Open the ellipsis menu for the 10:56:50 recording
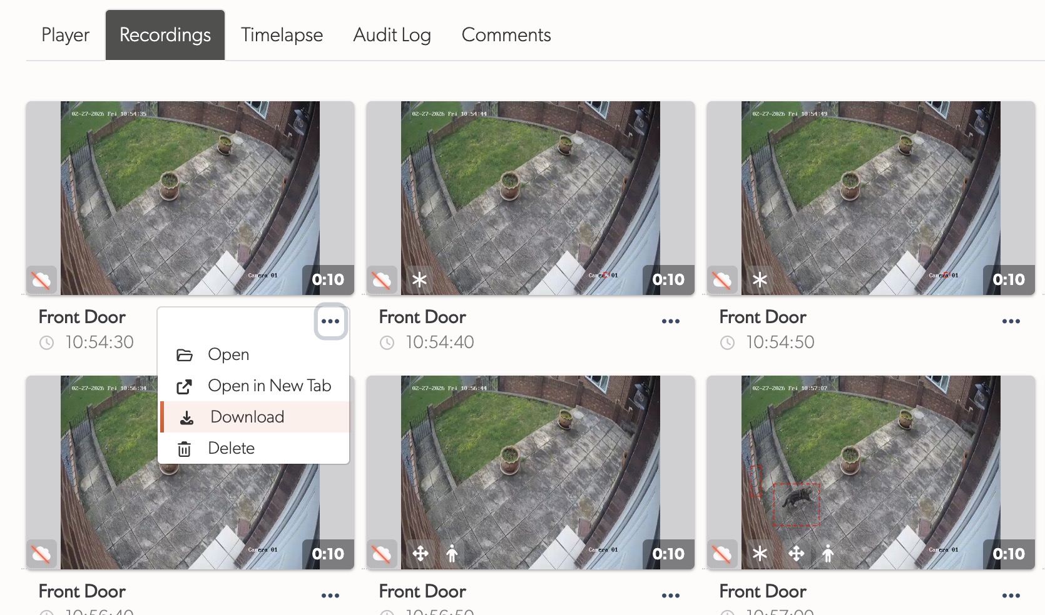Screen dimensions: 1045x615 670,595
